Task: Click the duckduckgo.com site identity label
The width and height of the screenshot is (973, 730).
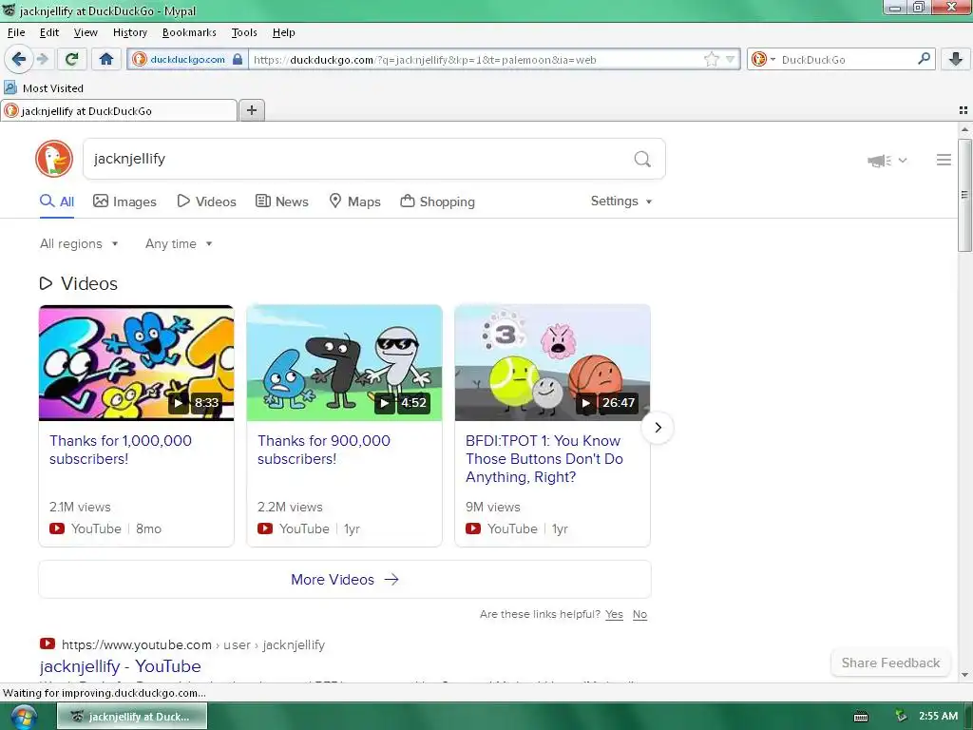Action: pos(187,60)
